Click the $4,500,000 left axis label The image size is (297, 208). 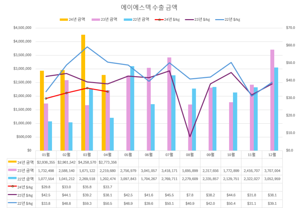(22, 28)
